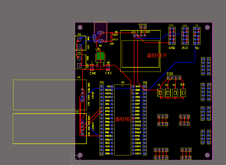The width and height of the screenshot is (226, 165).
Task: Click the D27 diode designator
Action: (116, 35)
